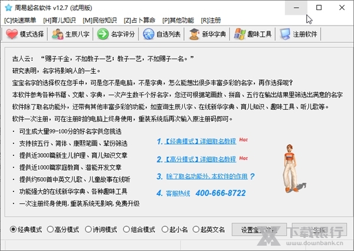Click bullet 提供约500首中英文儿歌 text
The image size is (354, 251).
[75, 180]
